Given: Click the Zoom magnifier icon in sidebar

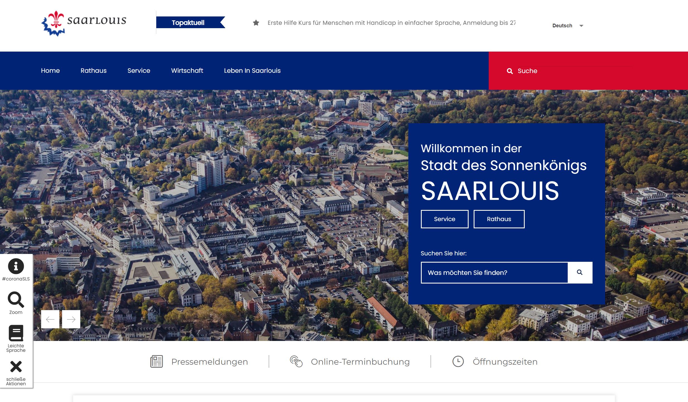Looking at the screenshot, I should [x=16, y=300].
